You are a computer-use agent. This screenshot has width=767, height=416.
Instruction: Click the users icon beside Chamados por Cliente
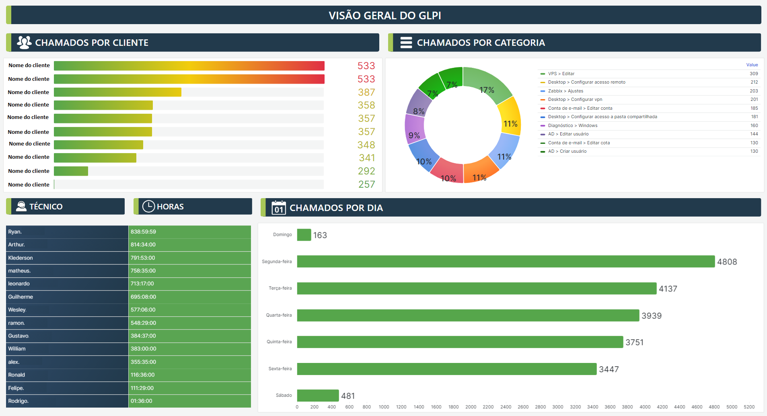click(24, 42)
